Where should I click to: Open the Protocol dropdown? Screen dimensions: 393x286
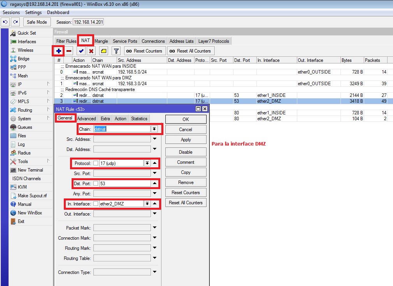coord(147,163)
